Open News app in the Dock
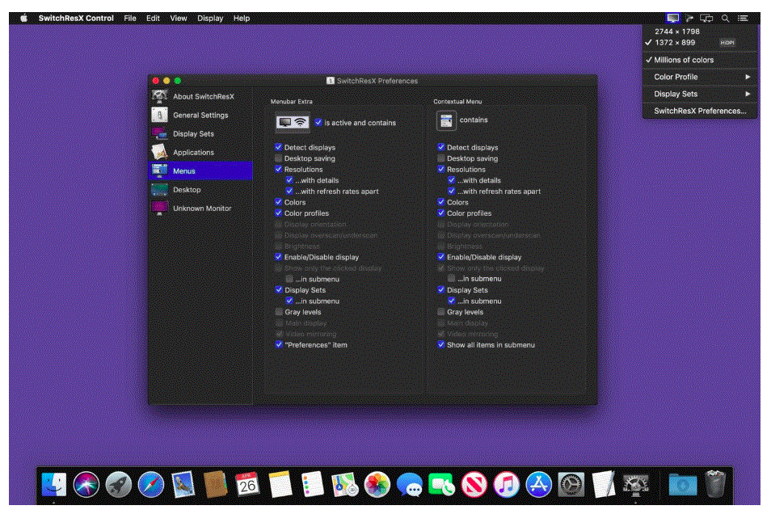771x514 pixels. (474, 484)
